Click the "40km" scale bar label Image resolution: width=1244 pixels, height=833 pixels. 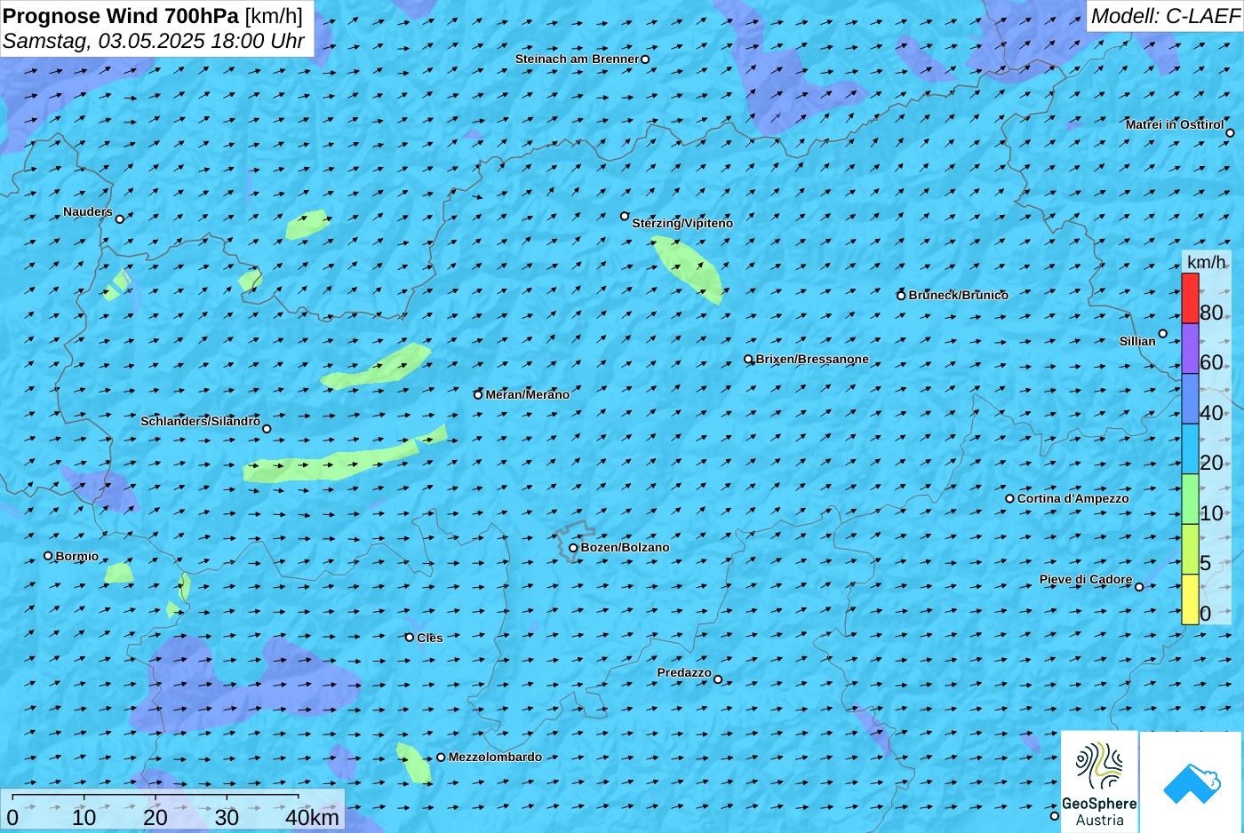click(x=312, y=817)
